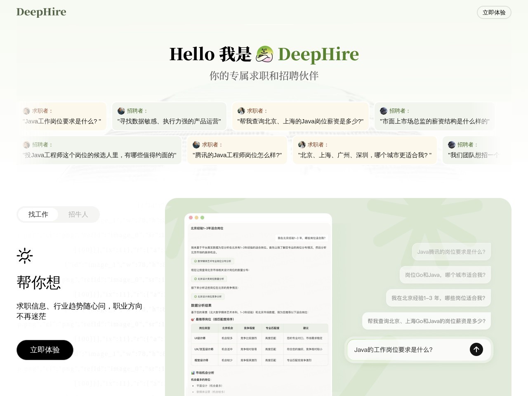The image size is (528, 396).
Task: Click avatar on the Java岗位薪资 card
Action: coord(241,111)
